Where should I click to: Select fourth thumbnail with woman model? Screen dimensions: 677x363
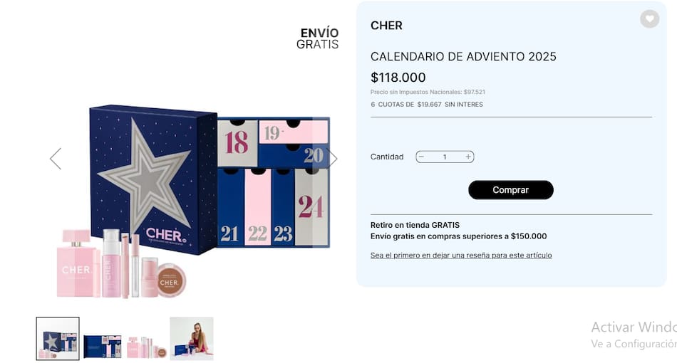[x=192, y=338]
